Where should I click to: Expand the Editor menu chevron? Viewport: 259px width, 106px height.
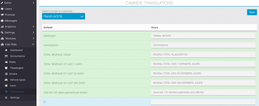click(33, 3)
